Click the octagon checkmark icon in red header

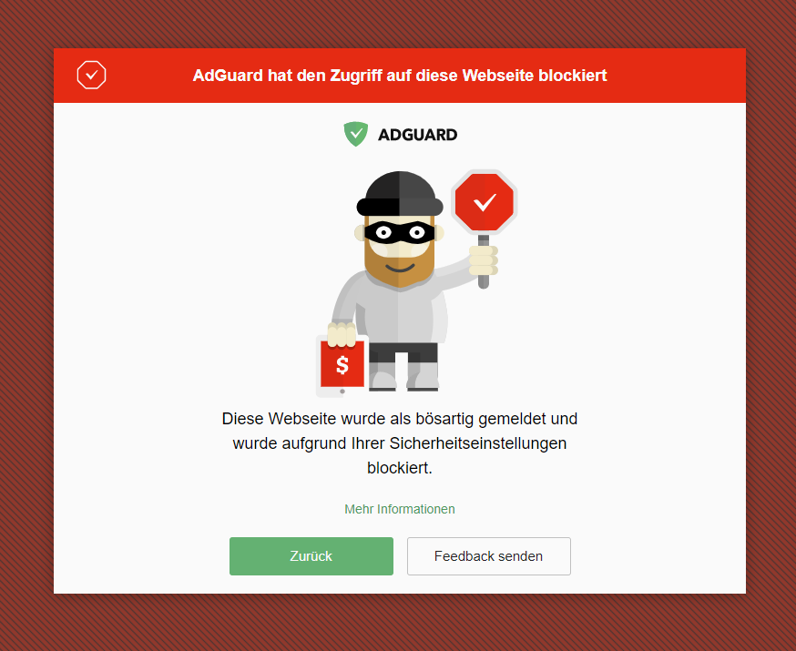[91, 75]
